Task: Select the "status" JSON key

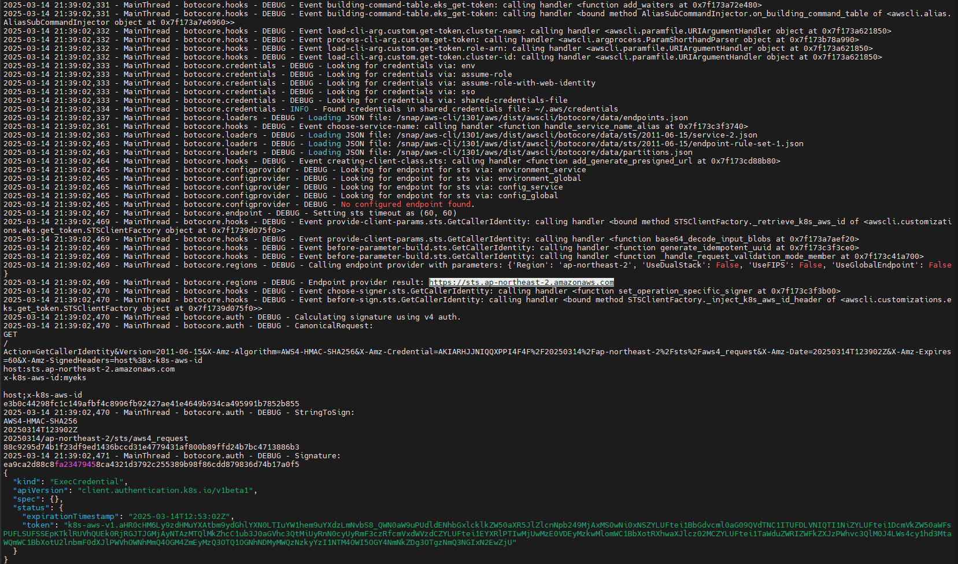Action: [31, 507]
